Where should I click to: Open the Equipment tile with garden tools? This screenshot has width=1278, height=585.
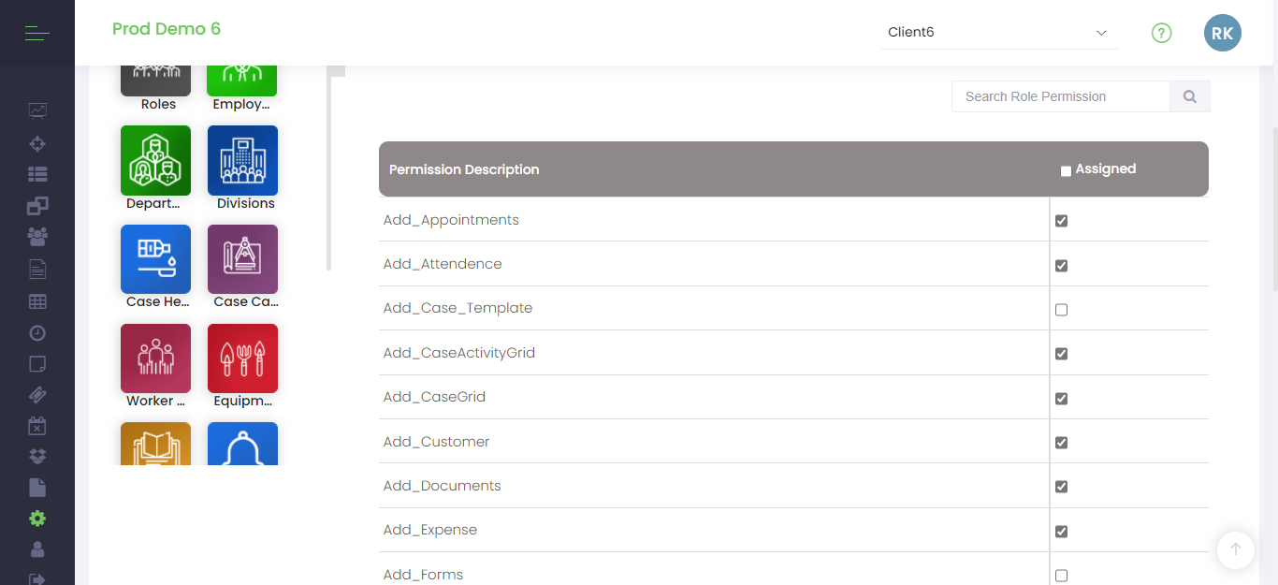(x=242, y=358)
